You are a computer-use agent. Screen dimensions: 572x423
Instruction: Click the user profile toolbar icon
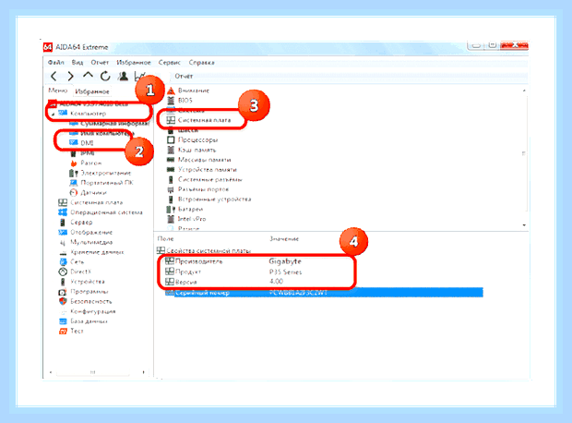[x=124, y=76]
